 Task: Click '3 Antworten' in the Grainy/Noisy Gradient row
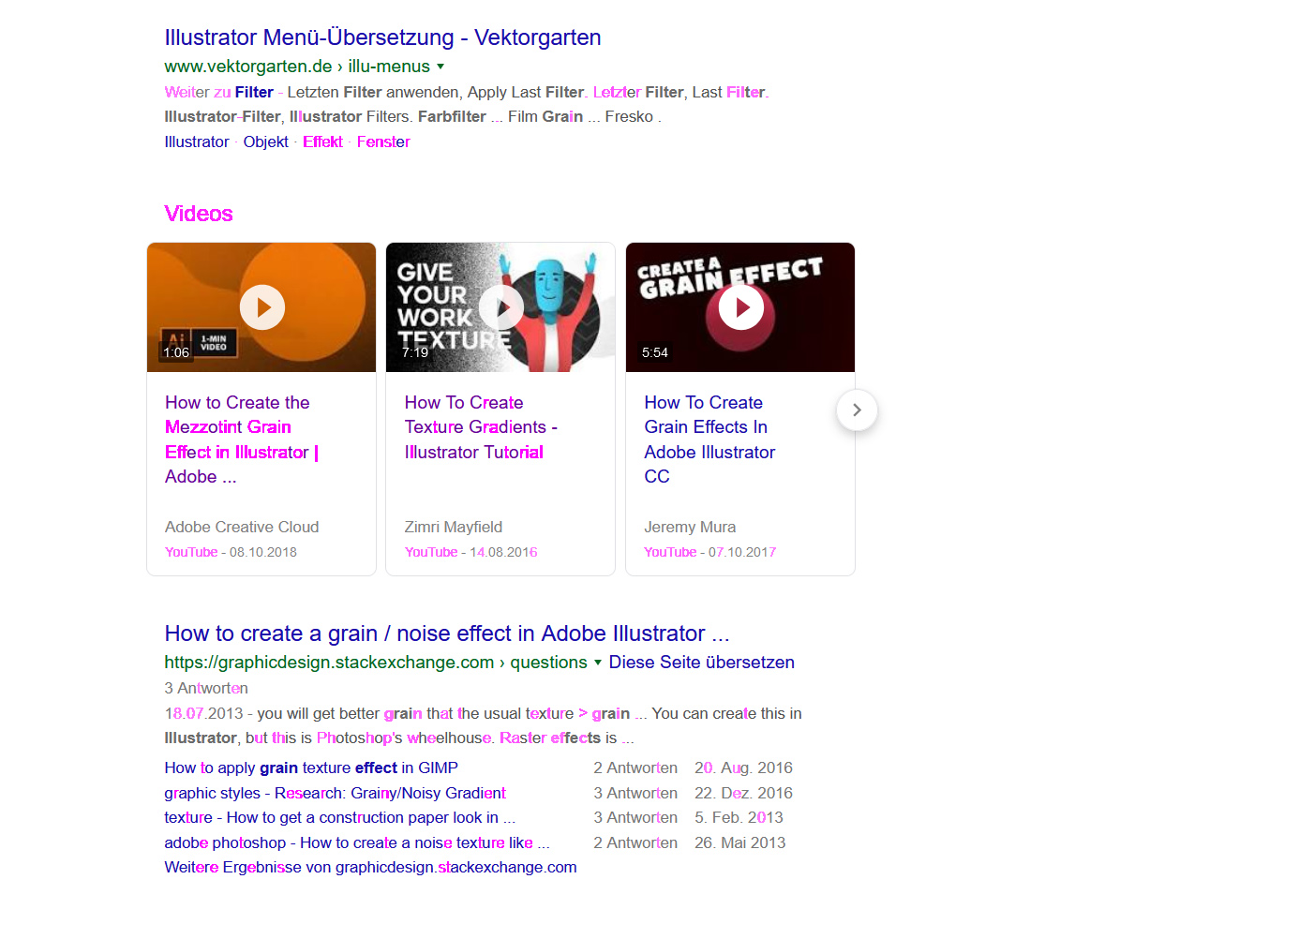(x=635, y=793)
